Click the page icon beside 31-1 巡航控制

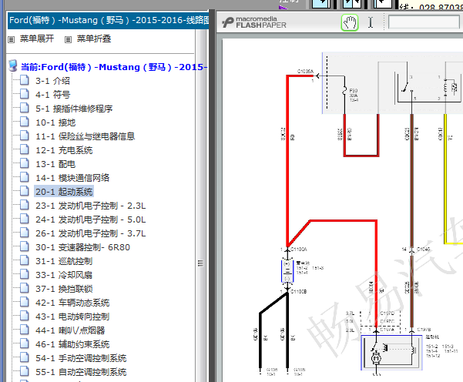(x=25, y=260)
